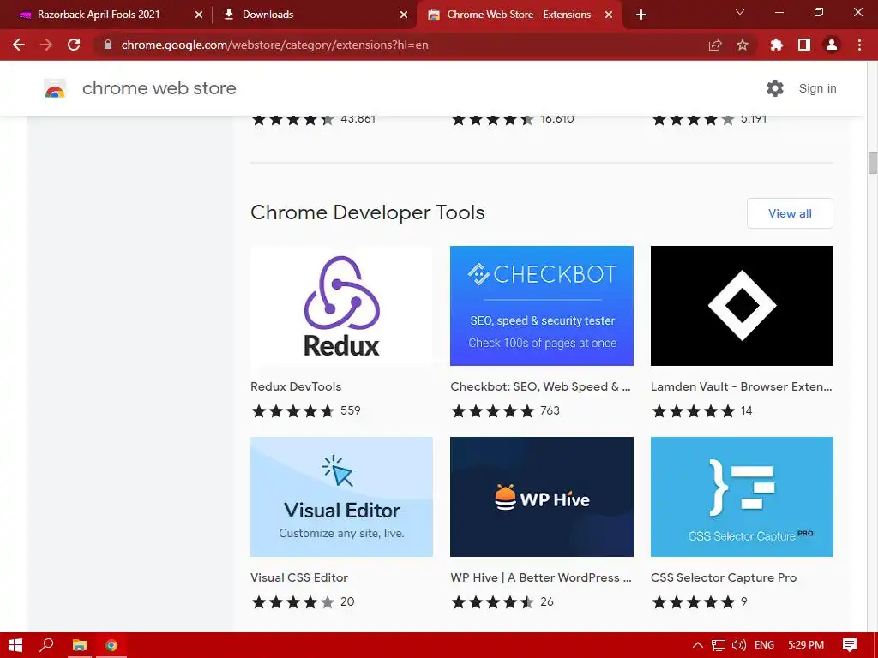This screenshot has height=658, width=878.
Task: Open the tab search chevron
Action: tap(740, 12)
